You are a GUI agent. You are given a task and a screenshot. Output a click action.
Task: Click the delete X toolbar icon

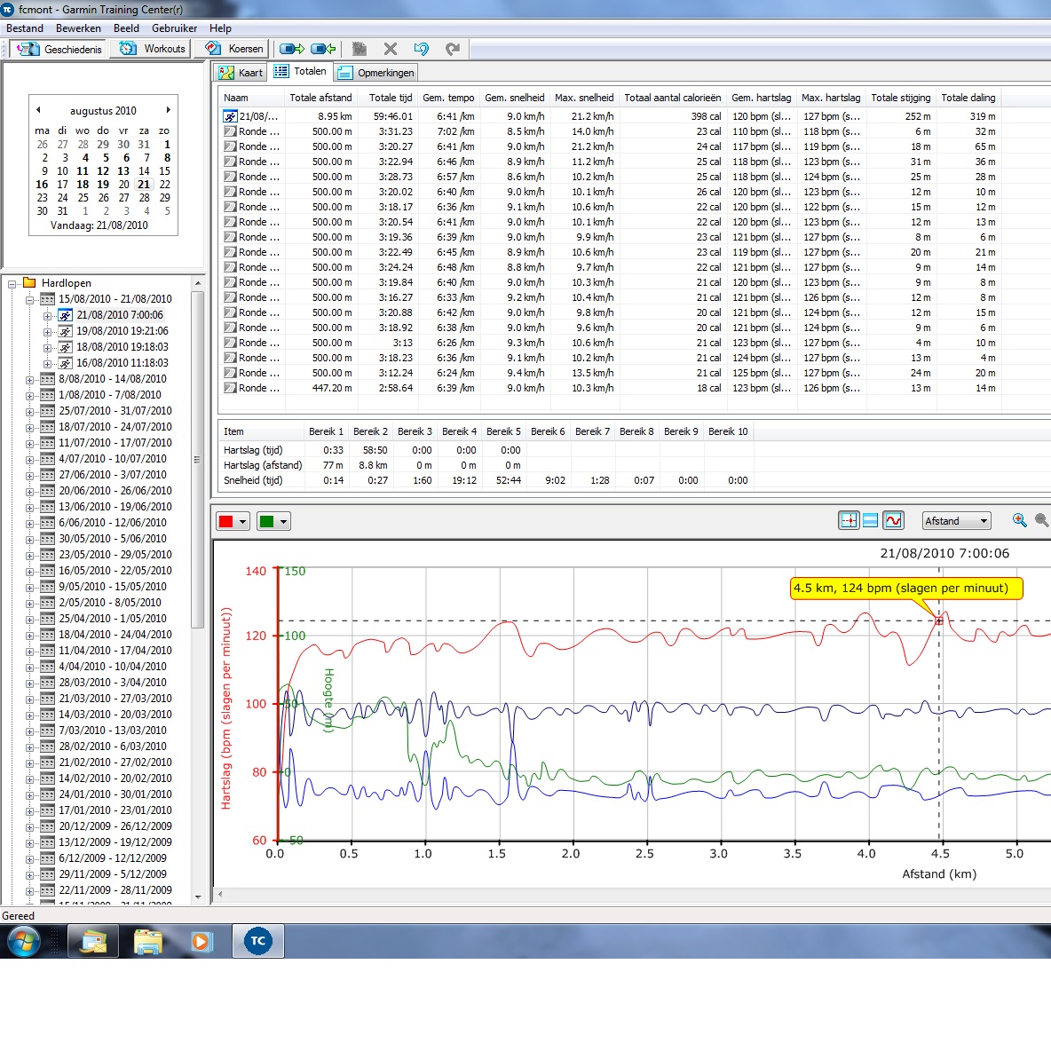(x=390, y=49)
